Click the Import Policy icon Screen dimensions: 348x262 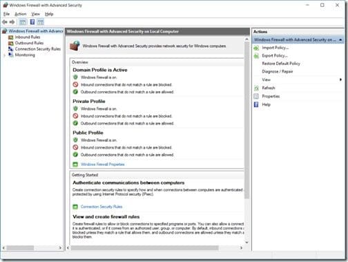256,48
